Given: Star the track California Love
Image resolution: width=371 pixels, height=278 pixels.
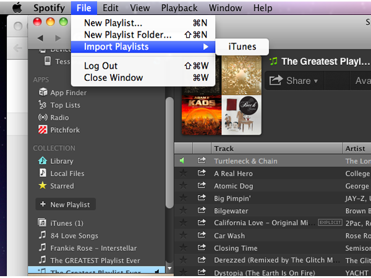Looking at the screenshot, I should [x=183, y=222].
